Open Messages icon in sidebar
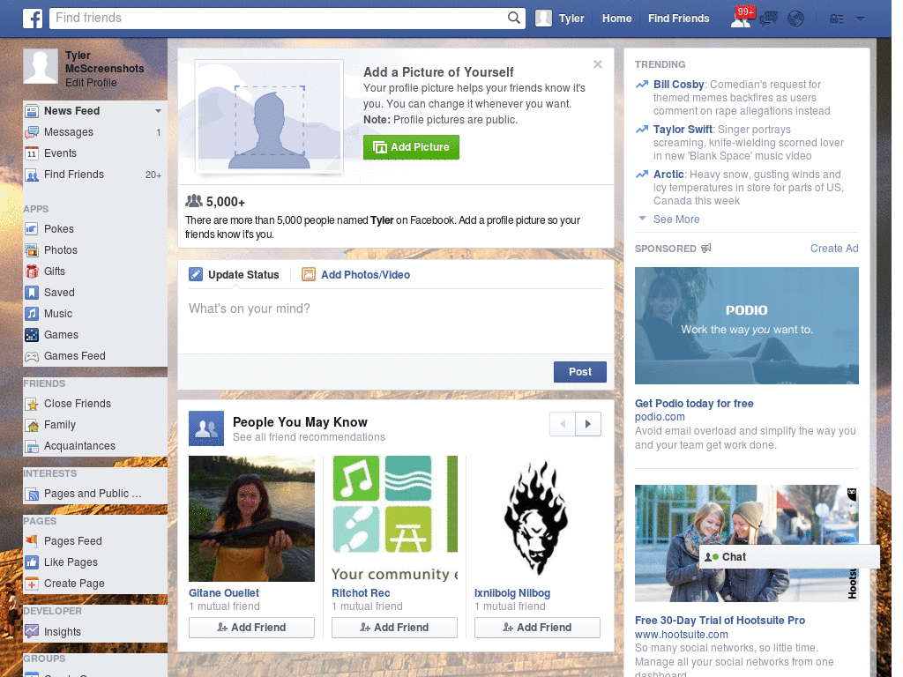 32,132
